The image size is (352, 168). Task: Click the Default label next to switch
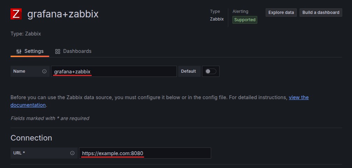click(x=188, y=71)
